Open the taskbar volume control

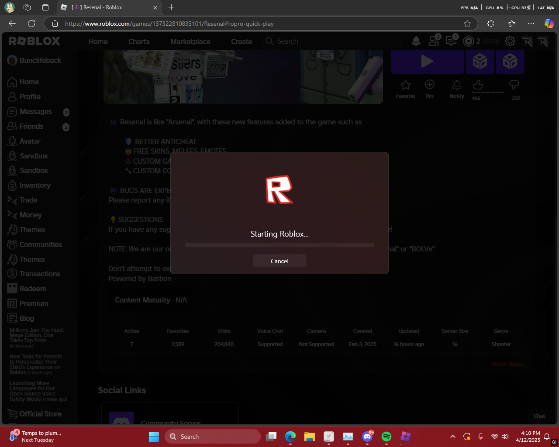pyautogui.click(x=505, y=437)
